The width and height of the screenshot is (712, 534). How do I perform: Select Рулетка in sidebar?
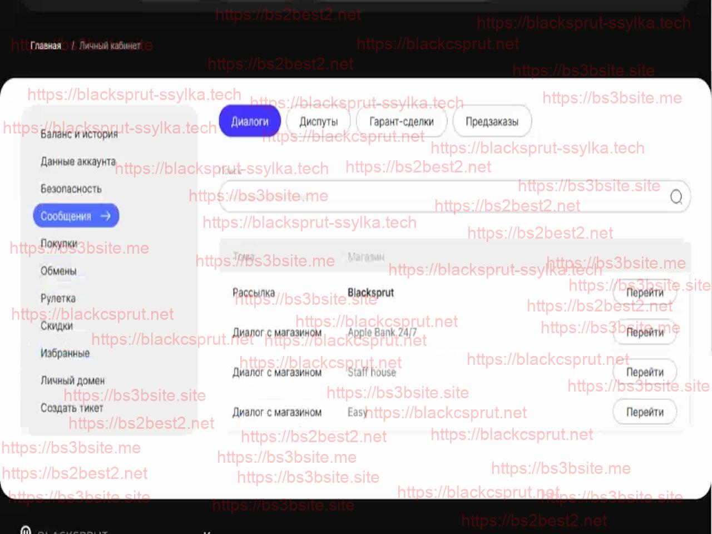point(58,298)
